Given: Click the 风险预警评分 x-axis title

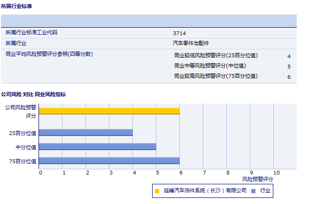Looking at the screenshot, I should click(257, 179).
